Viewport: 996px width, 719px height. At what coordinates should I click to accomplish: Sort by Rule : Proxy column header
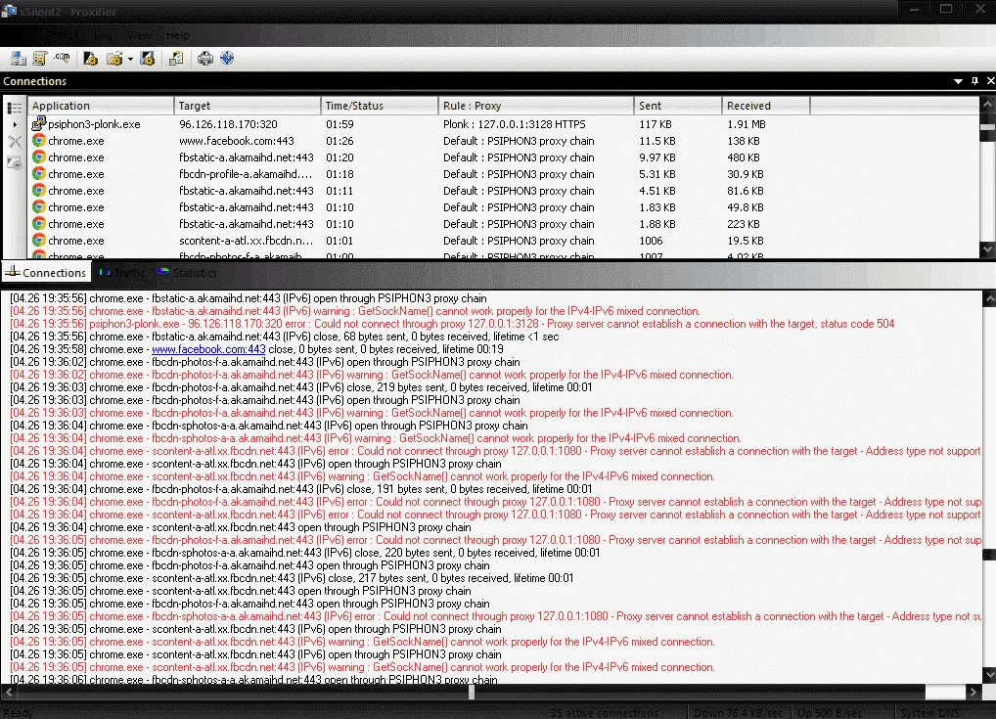pyautogui.click(x=535, y=106)
